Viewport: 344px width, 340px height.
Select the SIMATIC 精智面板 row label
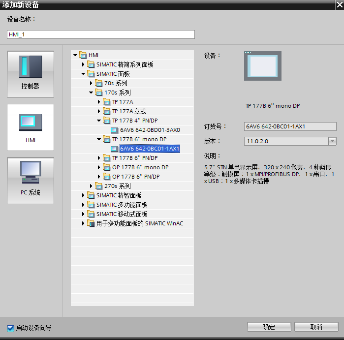click(x=119, y=195)
